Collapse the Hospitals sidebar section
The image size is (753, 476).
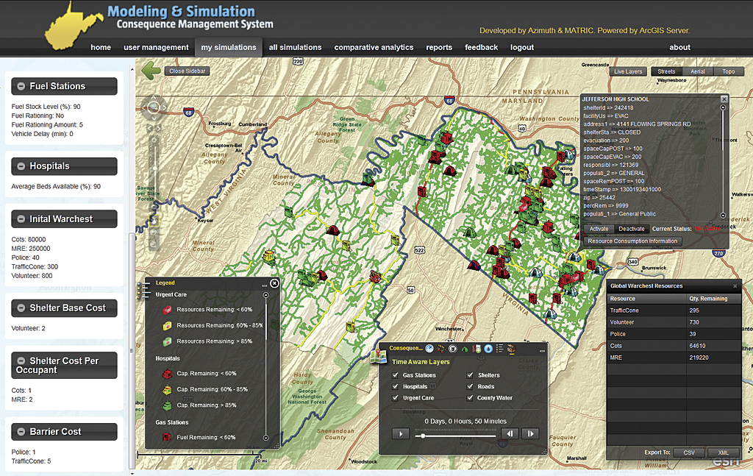(x=21, y=167)
